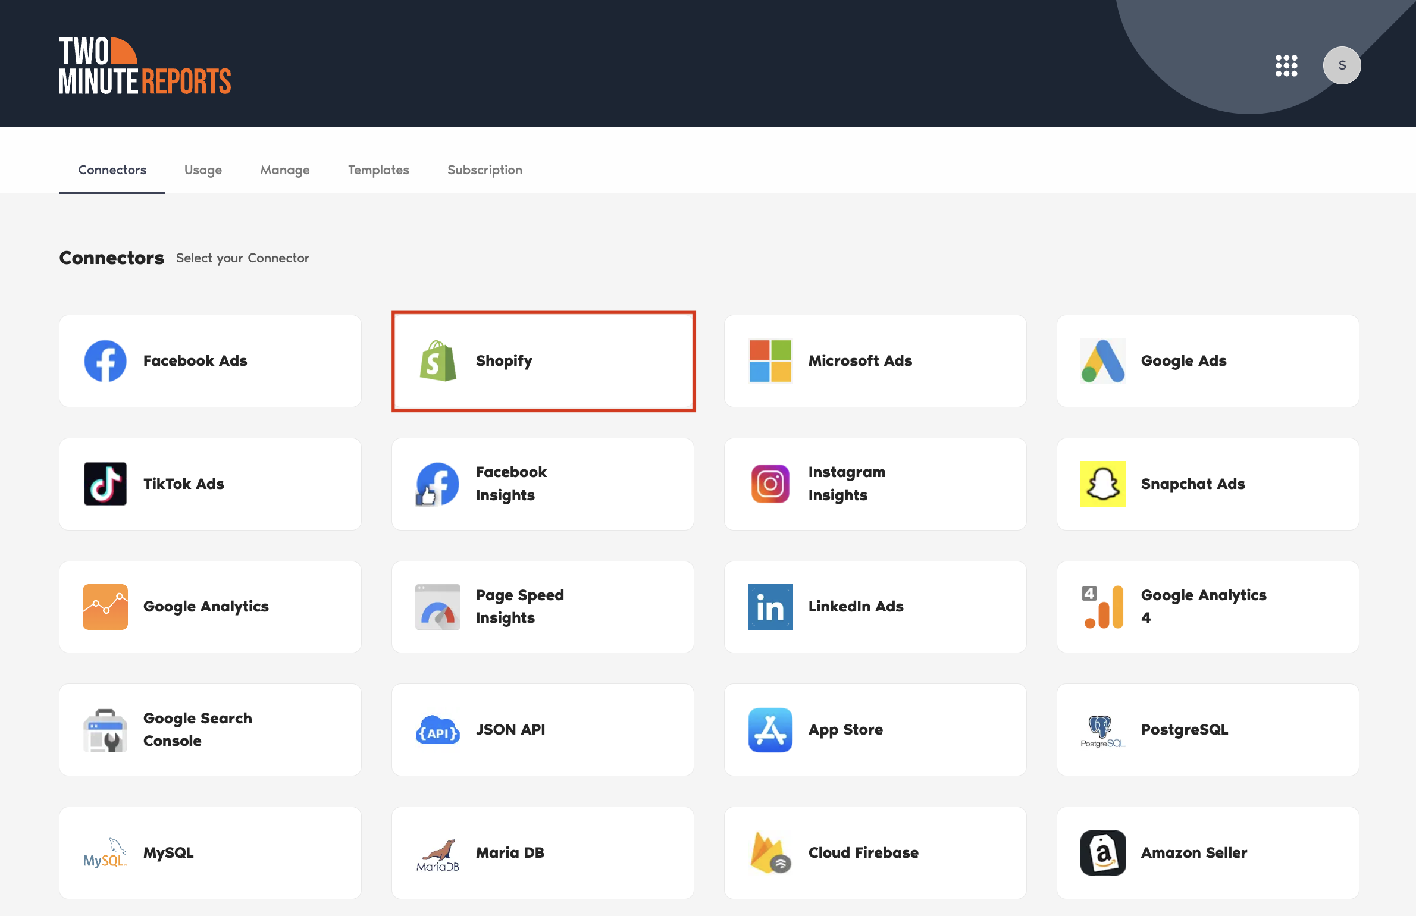Click the Amazon Seller logo icon
This screenshot has width=1416, height=916.
[x=1102, y=852]
